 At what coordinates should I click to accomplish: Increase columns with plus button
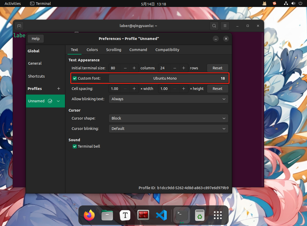pyautogui.click(x=134, y=68)
